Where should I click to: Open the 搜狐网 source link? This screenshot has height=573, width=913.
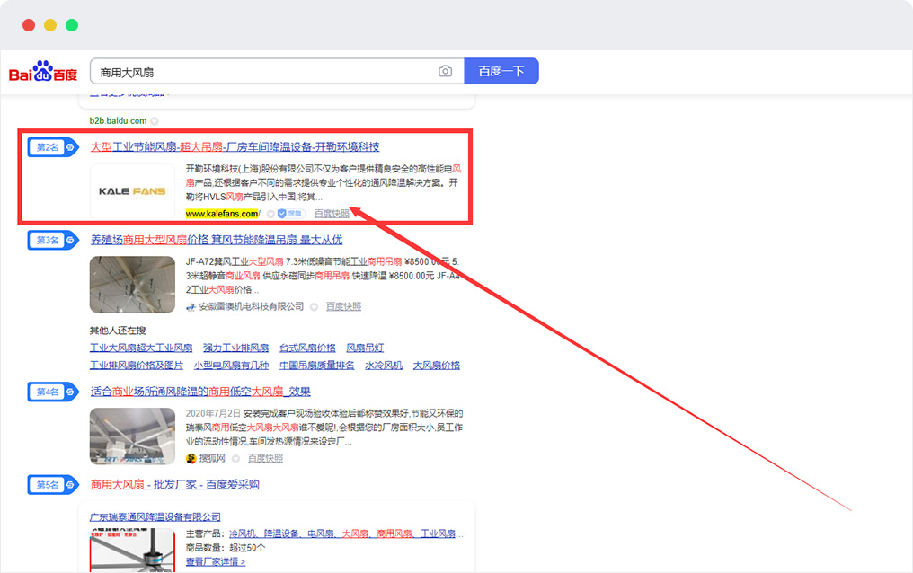click(x=212, y=458)
